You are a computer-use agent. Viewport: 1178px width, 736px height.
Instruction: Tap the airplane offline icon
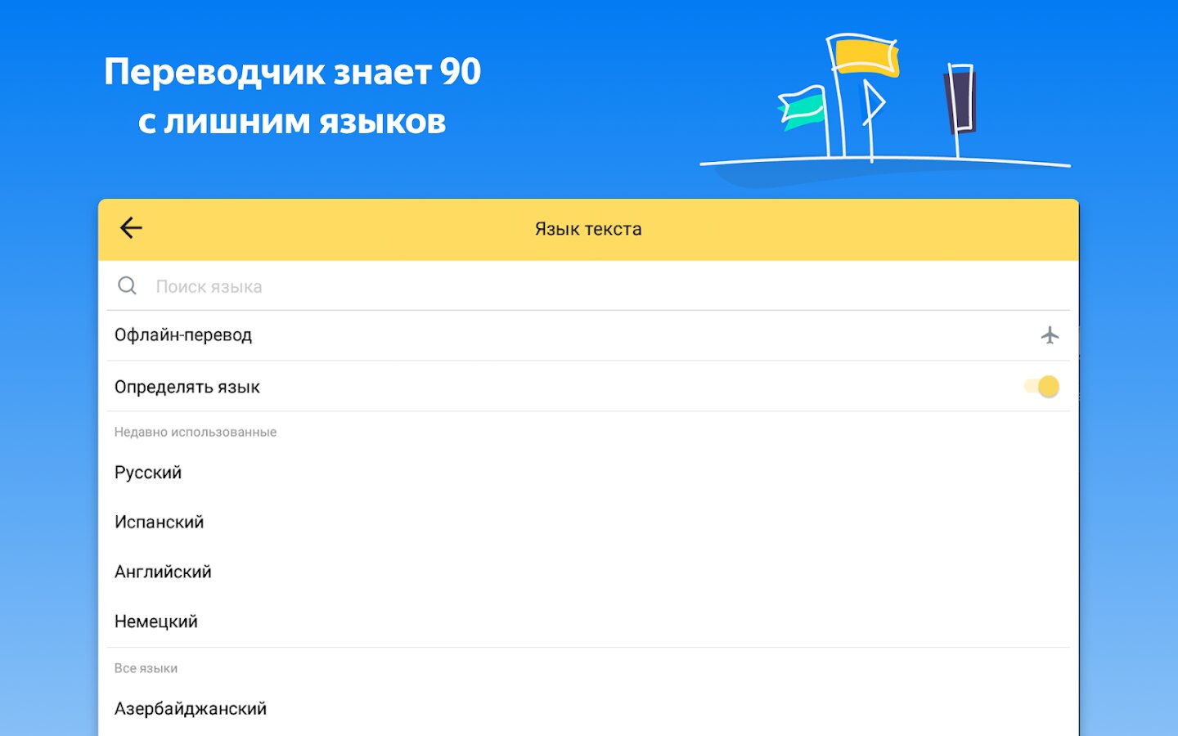1050,335
